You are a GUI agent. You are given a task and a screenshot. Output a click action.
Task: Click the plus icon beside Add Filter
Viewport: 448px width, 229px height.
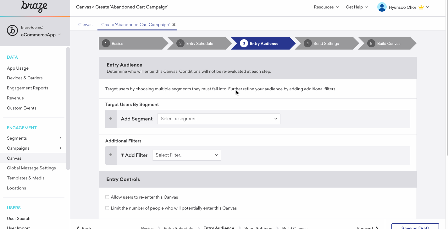[111, 155]
